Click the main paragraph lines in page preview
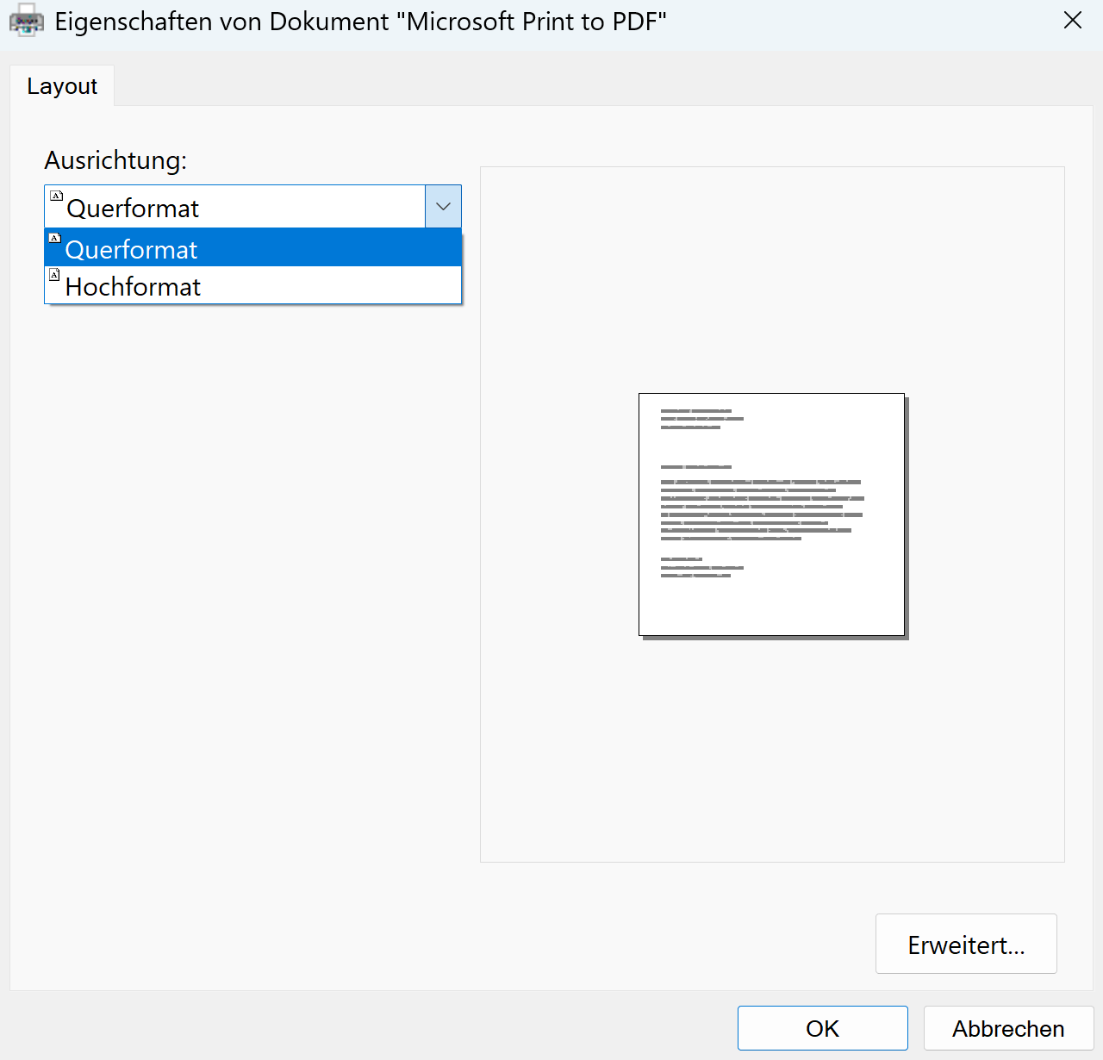 pos(761,509)
